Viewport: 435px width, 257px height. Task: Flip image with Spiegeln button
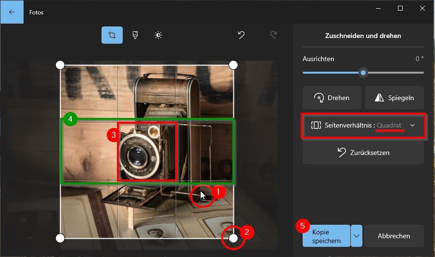click(394, 98)
